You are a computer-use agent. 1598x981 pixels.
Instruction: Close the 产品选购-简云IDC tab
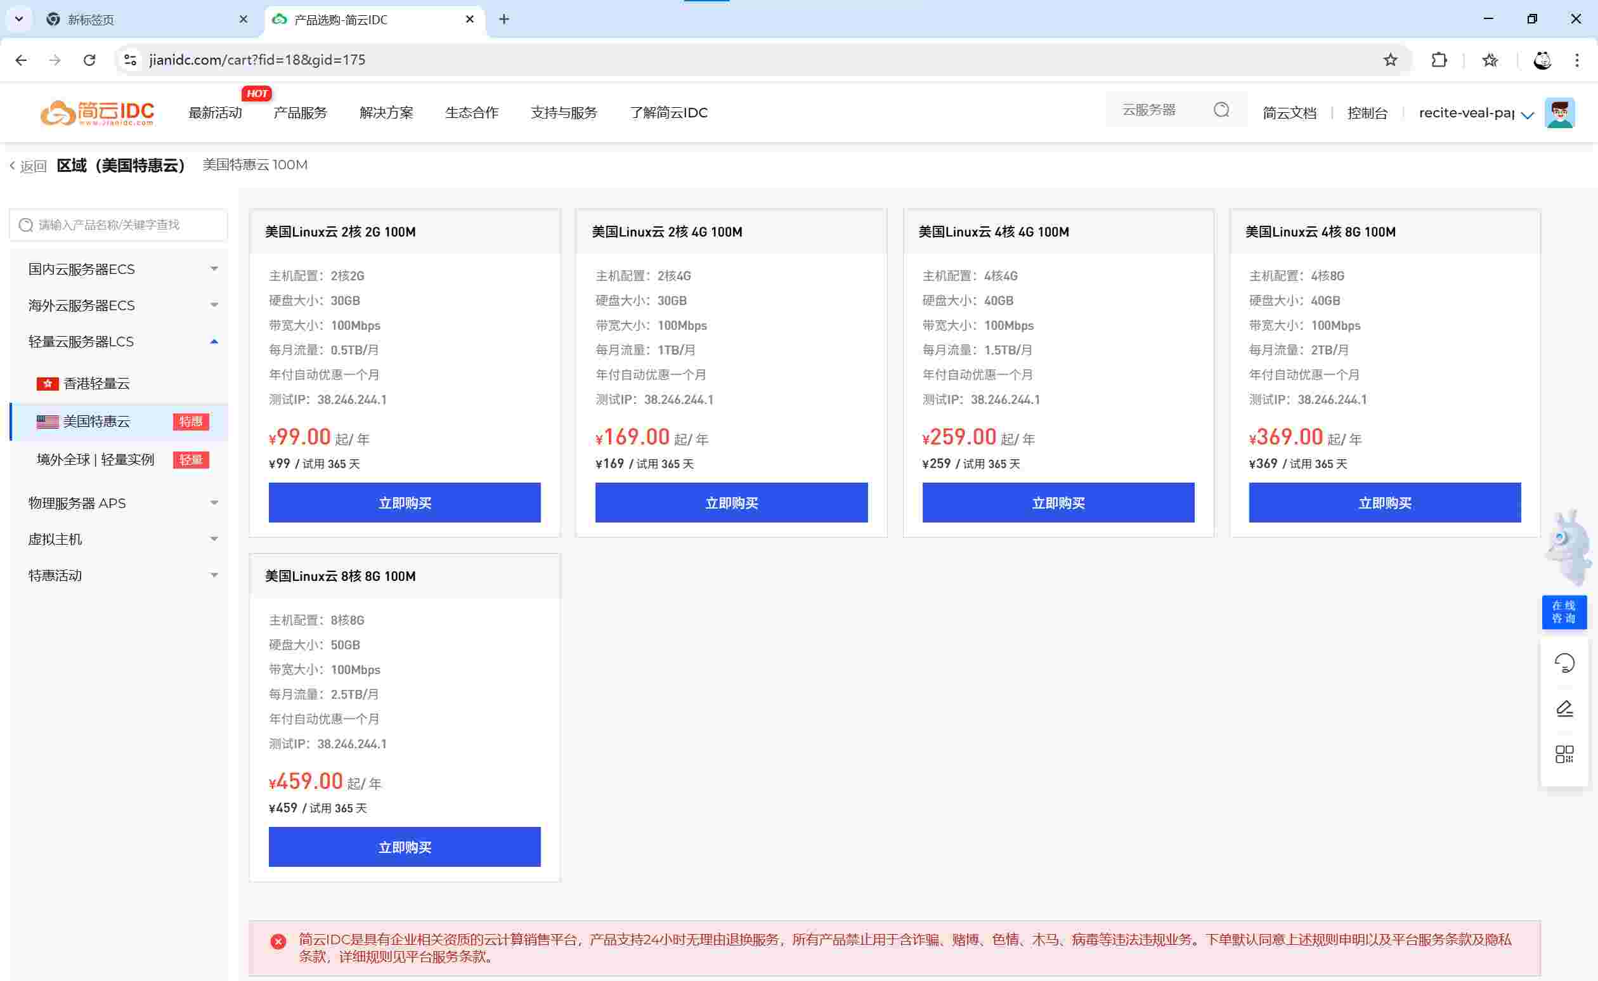(x=470, y=20)
